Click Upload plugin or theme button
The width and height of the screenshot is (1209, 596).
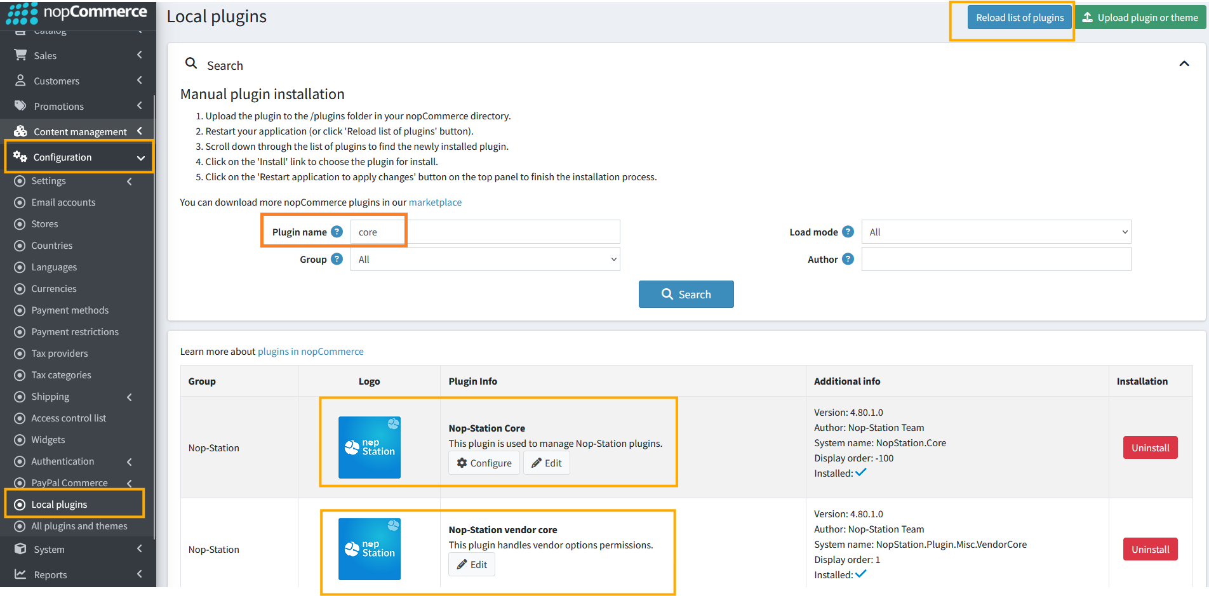click(1140, 18)
